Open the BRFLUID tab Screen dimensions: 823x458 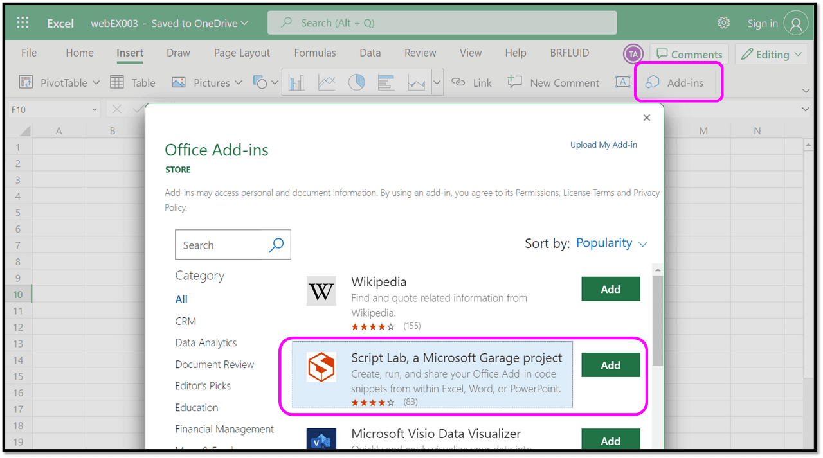tap(570, 53)
